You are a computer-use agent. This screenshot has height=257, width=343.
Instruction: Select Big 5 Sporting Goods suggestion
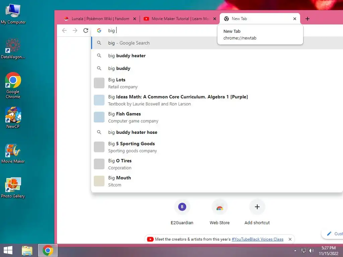[x=217, y=147]
